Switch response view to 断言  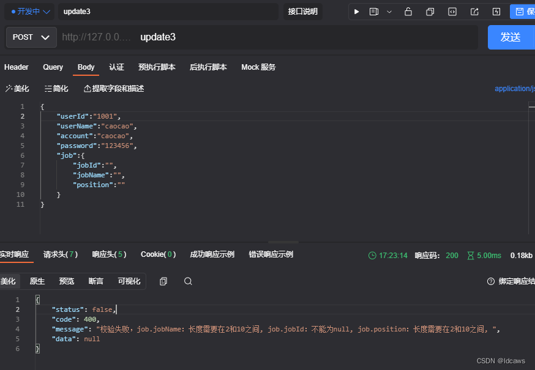[x=96, y=281]
